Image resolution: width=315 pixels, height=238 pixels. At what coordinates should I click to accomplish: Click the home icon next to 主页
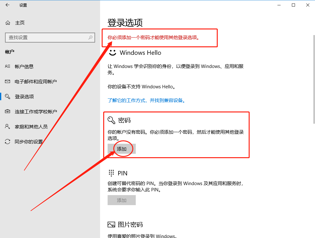pos(8,23)
